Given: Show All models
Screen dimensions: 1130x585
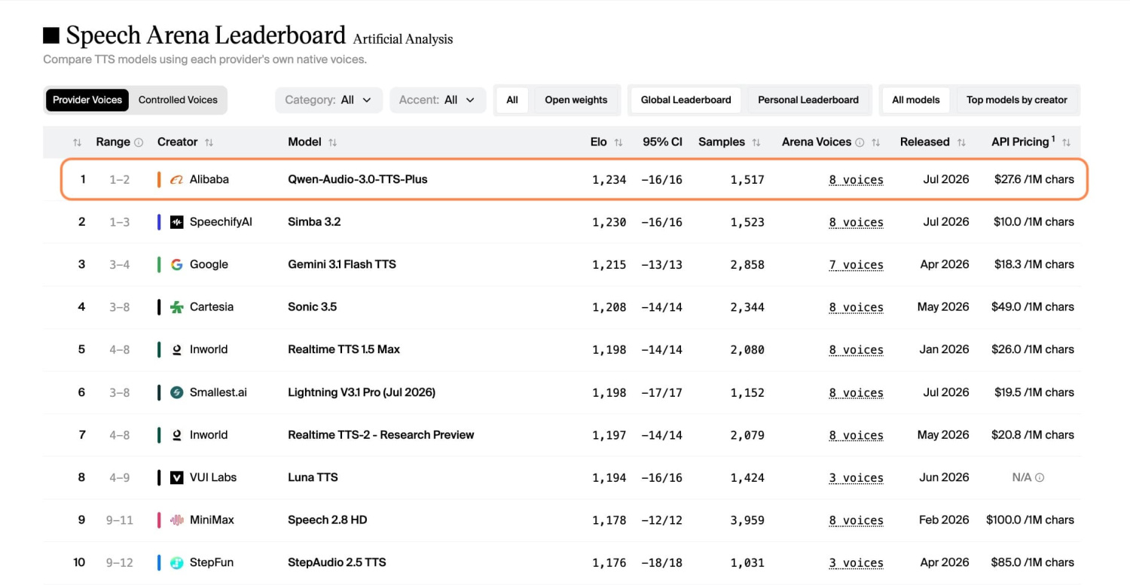Looking at the screenshot, I should pyautogui.click(x=916, y=99).
